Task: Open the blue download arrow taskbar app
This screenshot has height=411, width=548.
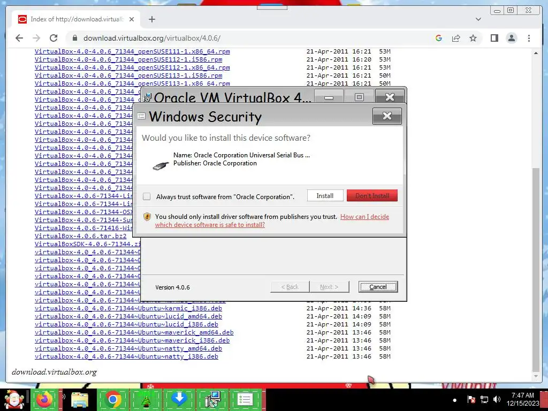Action: [179, 399]
